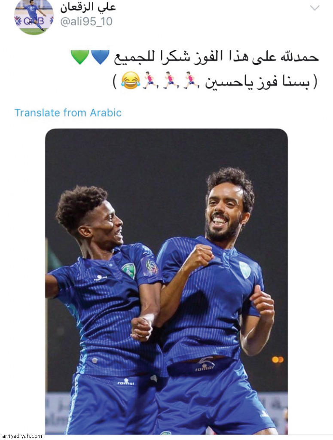Click the laughing tears emoji
This screenshot has width=333, height=440.
click(131, 81)
